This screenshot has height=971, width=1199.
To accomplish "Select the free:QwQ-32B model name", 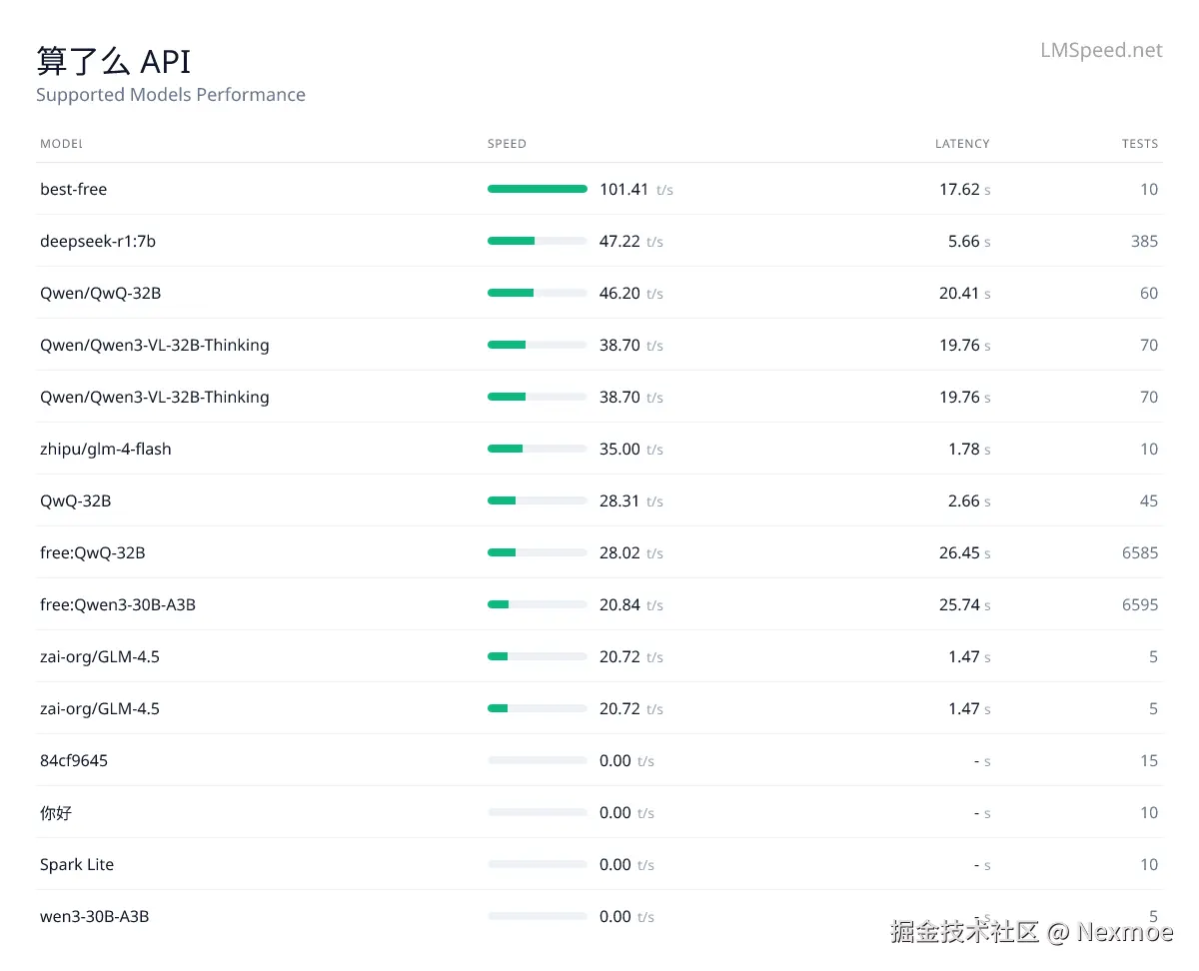I will 93,552.
